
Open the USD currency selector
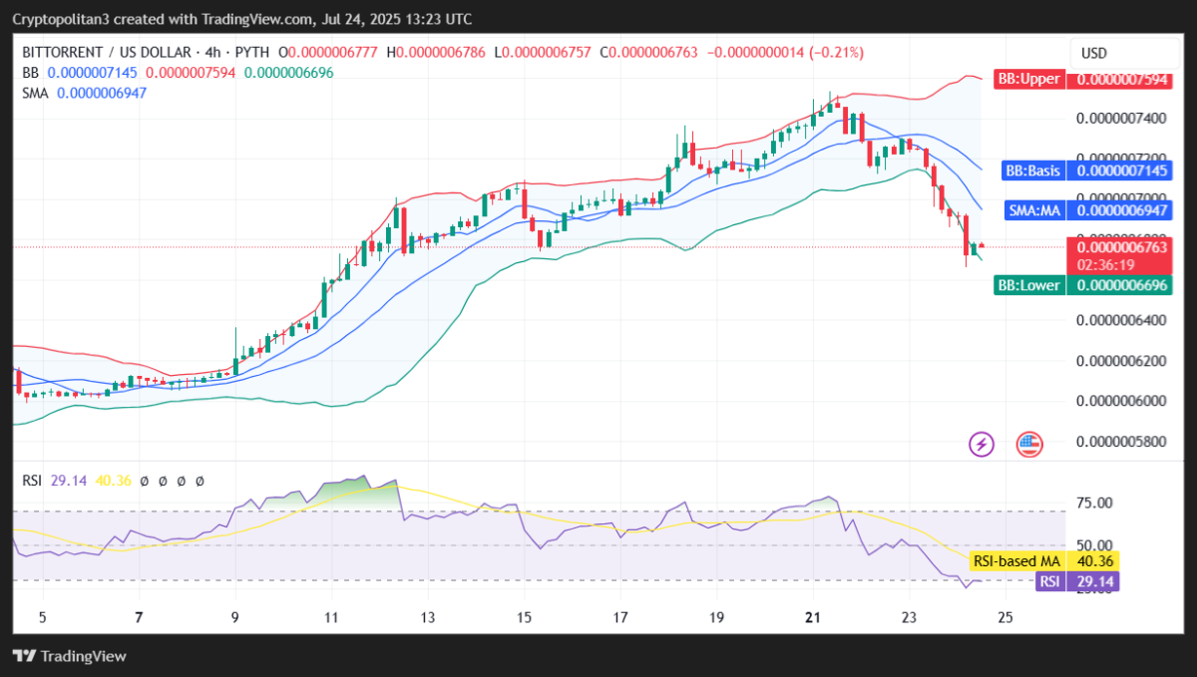point(1094,53)
